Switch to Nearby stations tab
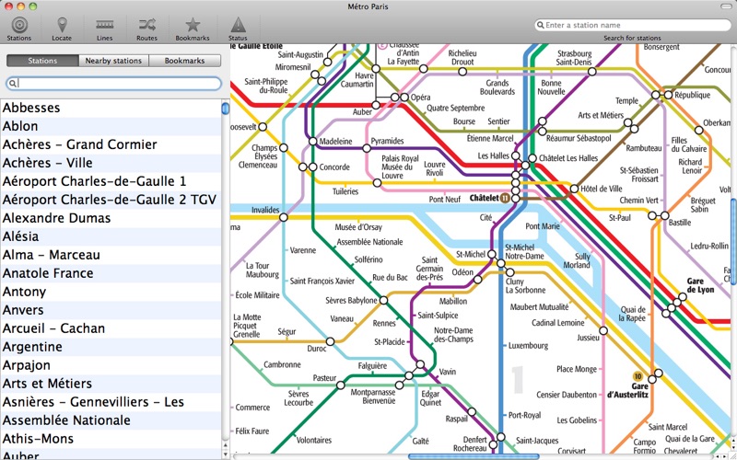737x460 pixels. 113,61
